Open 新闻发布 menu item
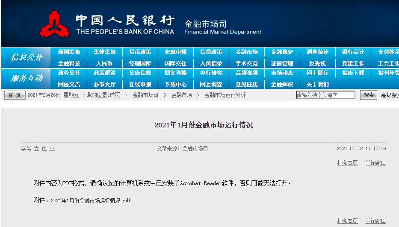Viewport: 399px width, 227px height. [x=69, y=52]
